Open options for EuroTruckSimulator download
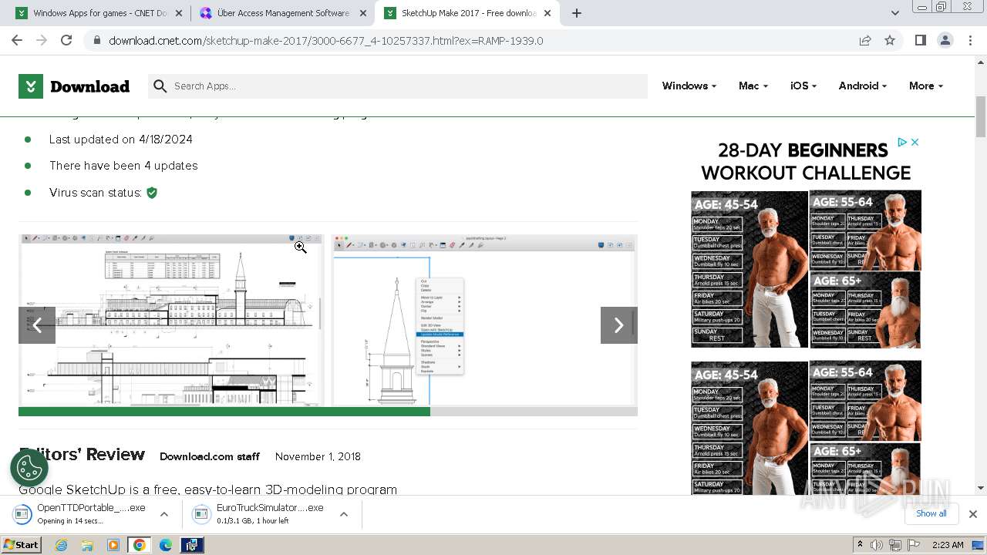The image size is (987, 555). [344, 514]
